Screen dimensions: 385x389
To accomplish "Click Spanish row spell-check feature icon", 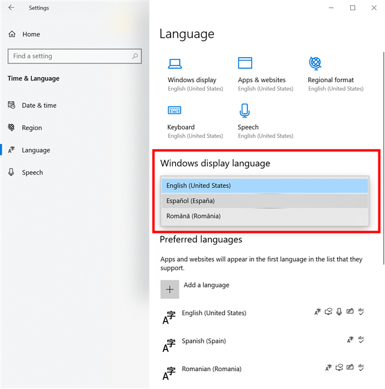I will [361, 339].
